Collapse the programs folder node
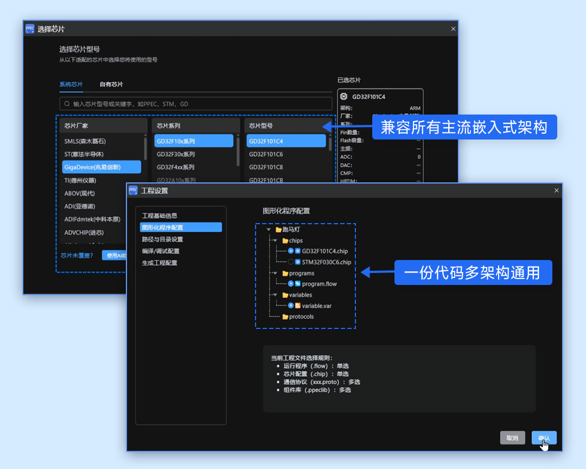 point(275,274)
